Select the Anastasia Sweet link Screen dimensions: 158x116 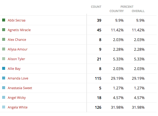pyautogui.click(x=20, y=88)
